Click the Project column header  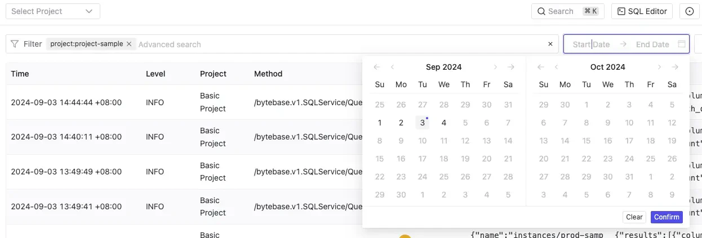click(x=213, y=74)
